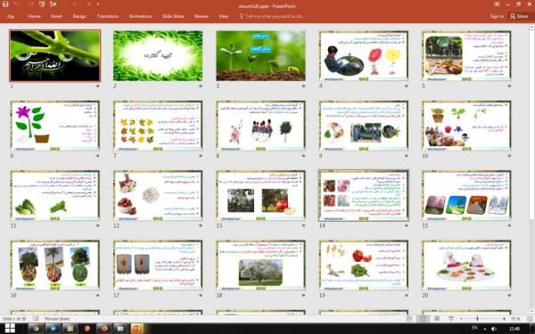
Task: Open the Slide Show tab
Action: (x=173, y=16)
